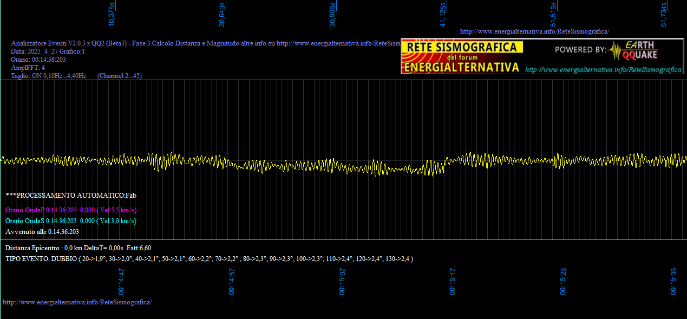687x319 pixels.
Task: Select the PROCESSAMENTO AUTOMATICO:Fab line
Action: (71, 195)
